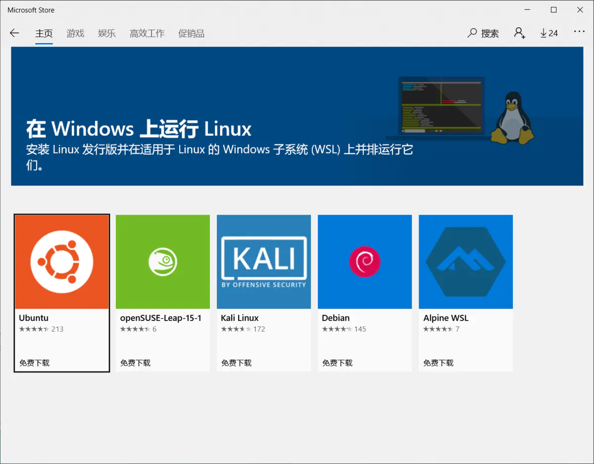This screenshot has height=464, width=594.
Task: Open the Ubuntu app logo tile
Action: [62, 262]
